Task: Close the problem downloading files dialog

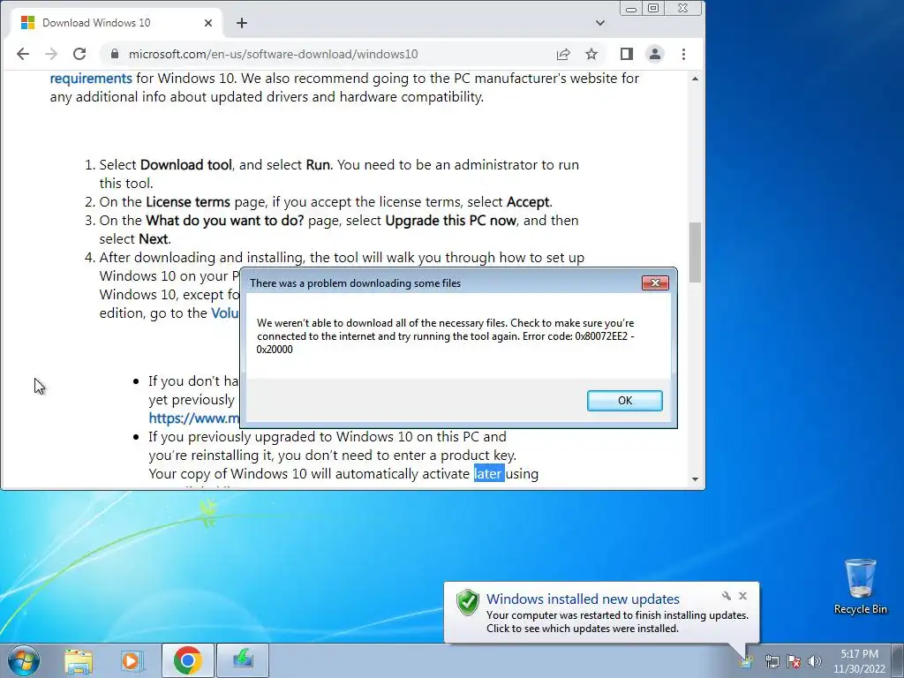Action: click(655, 283)
